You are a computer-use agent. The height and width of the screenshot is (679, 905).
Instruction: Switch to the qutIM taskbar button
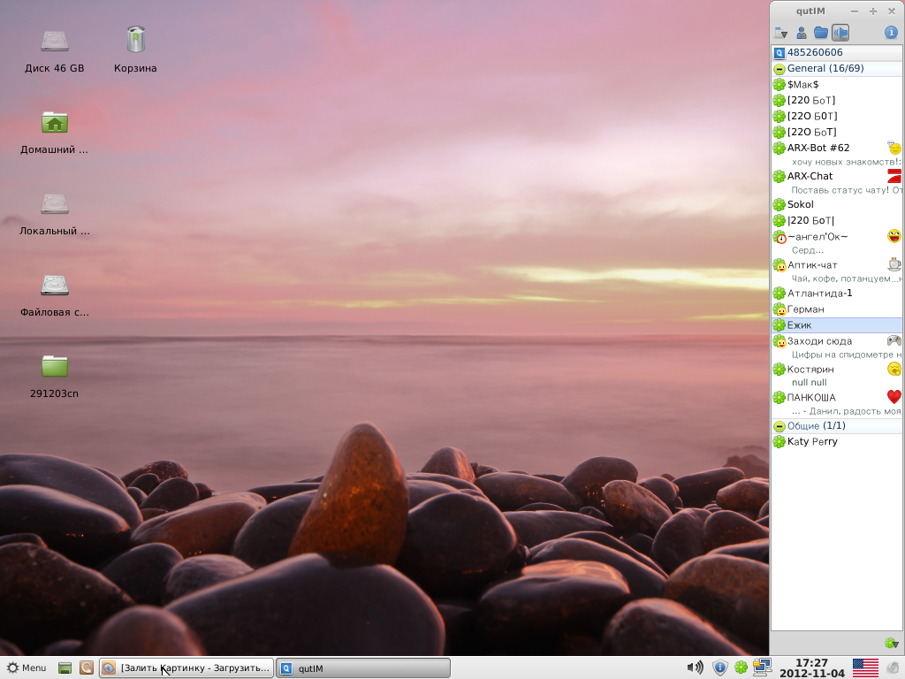coord(363,668)
